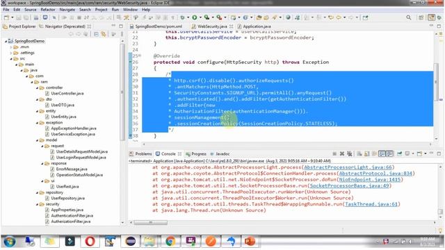Click the Eclipse icon in taskbar
This screenshot has width=445, height=250.
(130, 242)
